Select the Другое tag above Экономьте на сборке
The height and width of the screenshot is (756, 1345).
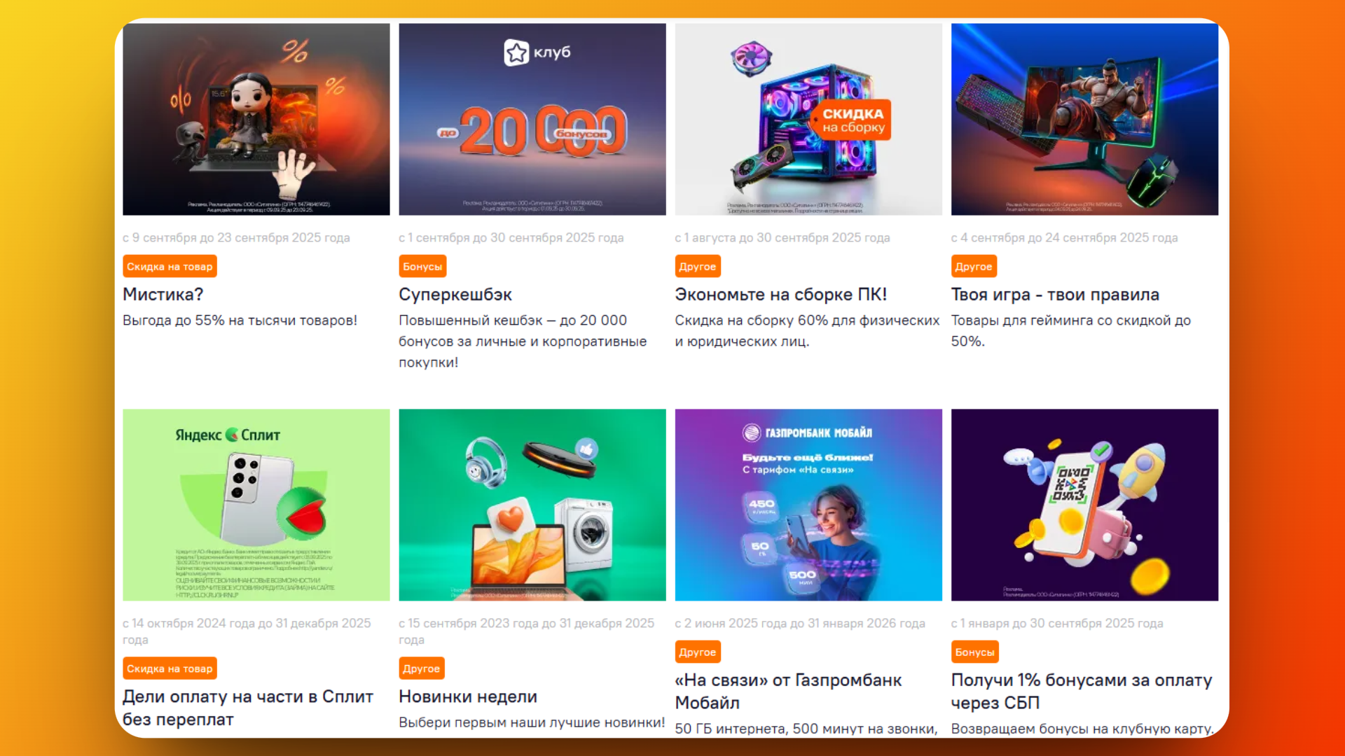click(698, 267)
